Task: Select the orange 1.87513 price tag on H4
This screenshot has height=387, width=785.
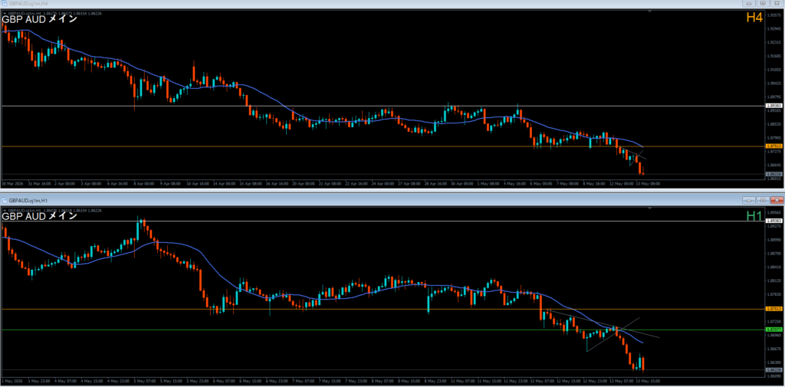Action: point(774,146)
